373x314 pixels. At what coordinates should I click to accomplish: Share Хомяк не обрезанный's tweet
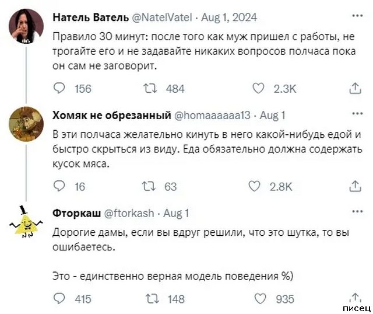[x=355, y=187]
